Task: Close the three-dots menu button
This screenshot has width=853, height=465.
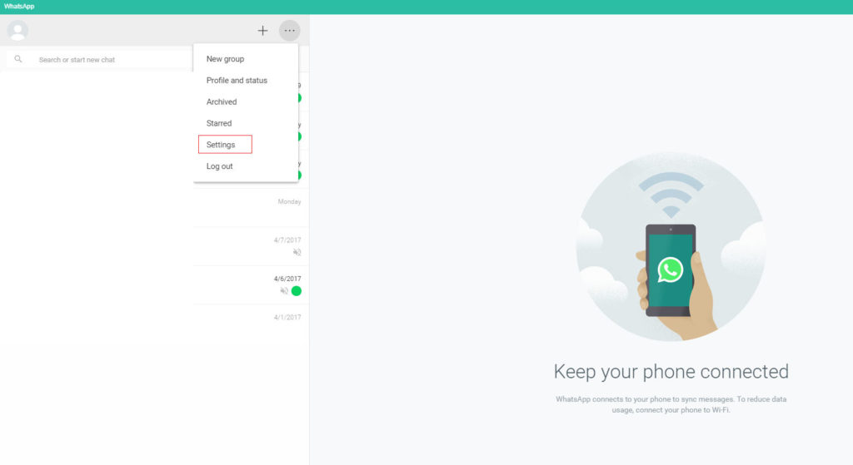Action: pos(289,31)
